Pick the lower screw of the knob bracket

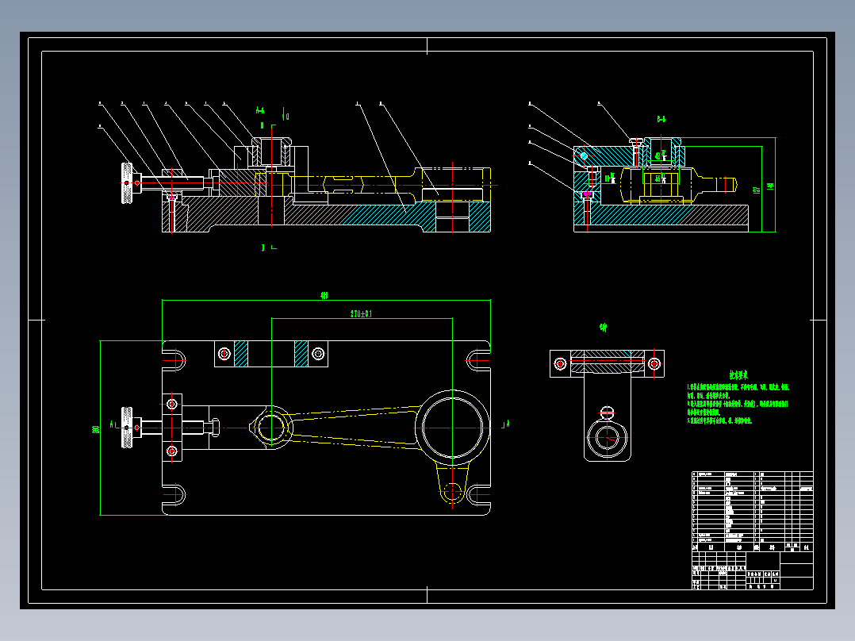pyautogui.click(x=172, y=451)
